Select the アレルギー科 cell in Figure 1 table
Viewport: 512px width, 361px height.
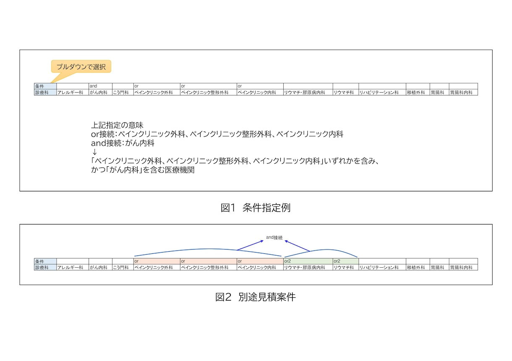point(73,92)
